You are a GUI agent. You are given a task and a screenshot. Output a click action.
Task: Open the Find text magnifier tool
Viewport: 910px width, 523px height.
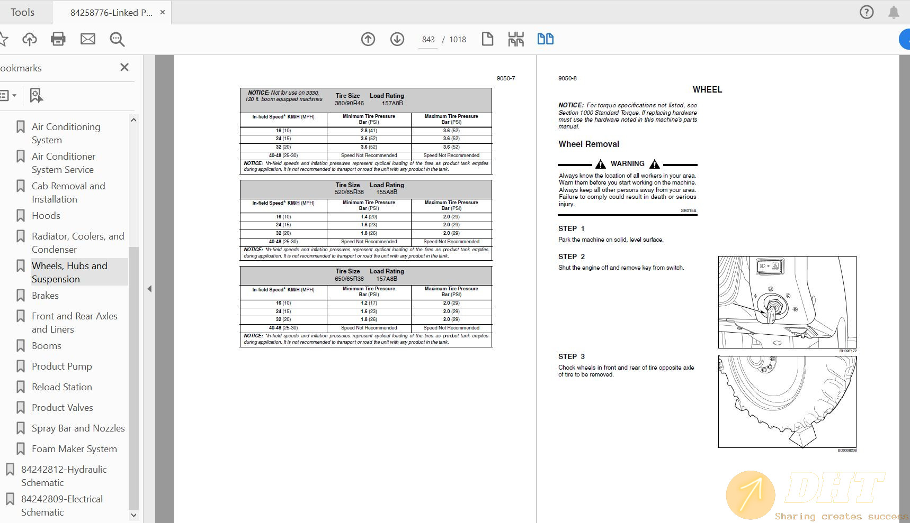click(x=117, y=39)
